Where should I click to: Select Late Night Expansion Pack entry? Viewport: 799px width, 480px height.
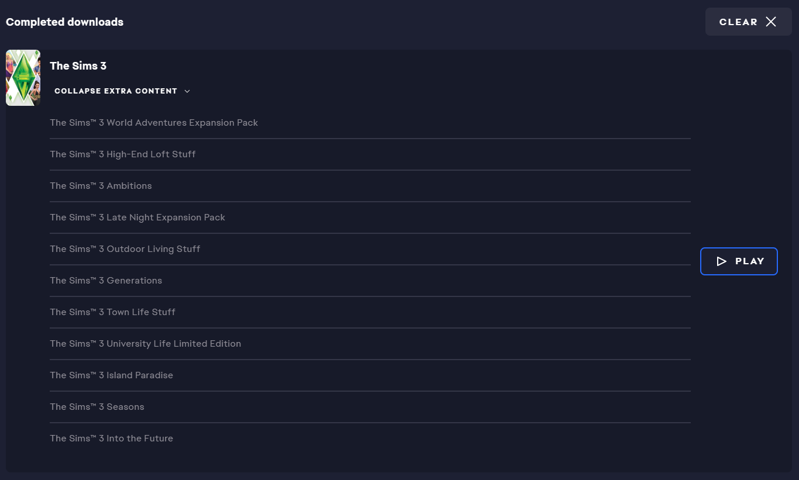tap(370, 217)
